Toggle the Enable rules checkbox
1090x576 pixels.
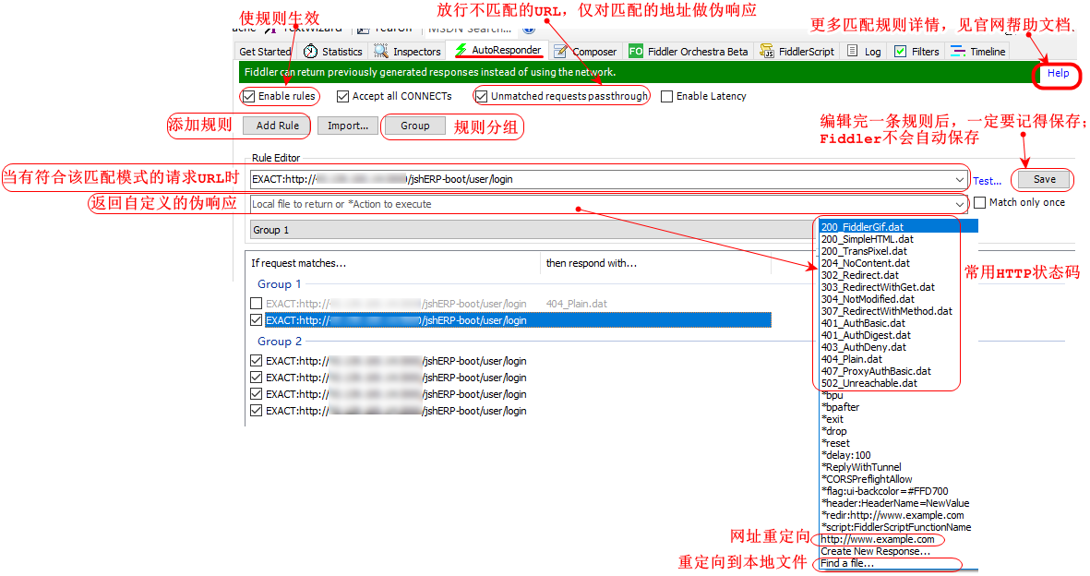(x=250, y=96)
